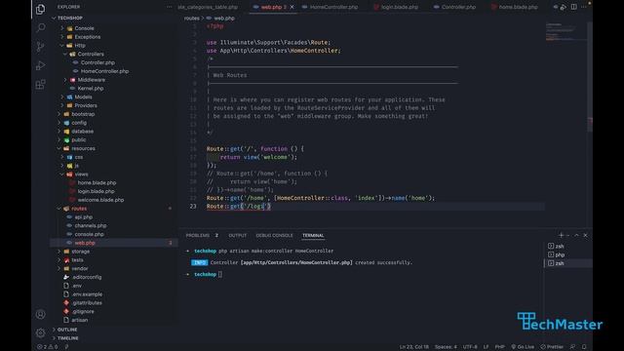Click the routes breadcrumb segment
The height and width of the screenshot is (351, 624).
[x=191, y=18]
